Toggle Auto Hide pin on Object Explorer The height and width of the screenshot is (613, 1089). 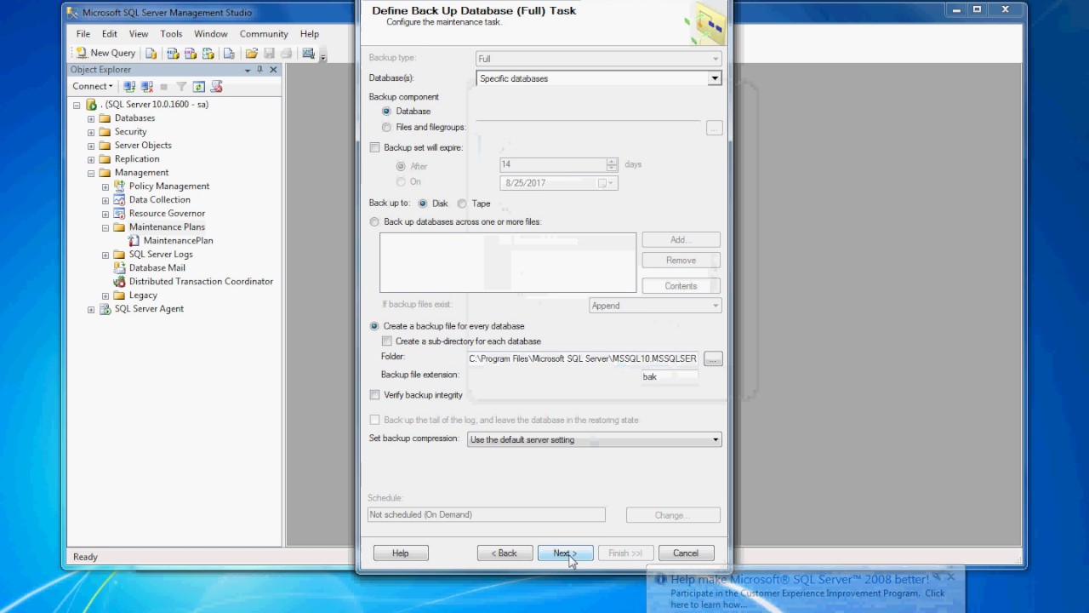point(260,70)
